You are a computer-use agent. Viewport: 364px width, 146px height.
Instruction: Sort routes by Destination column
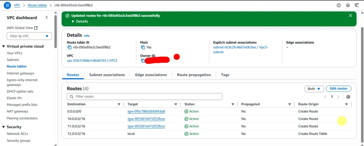tap(119, 104)
